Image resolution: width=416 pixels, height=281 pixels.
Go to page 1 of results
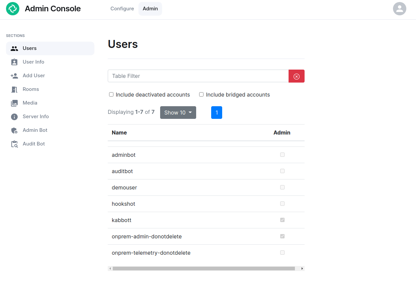[217, 113]
